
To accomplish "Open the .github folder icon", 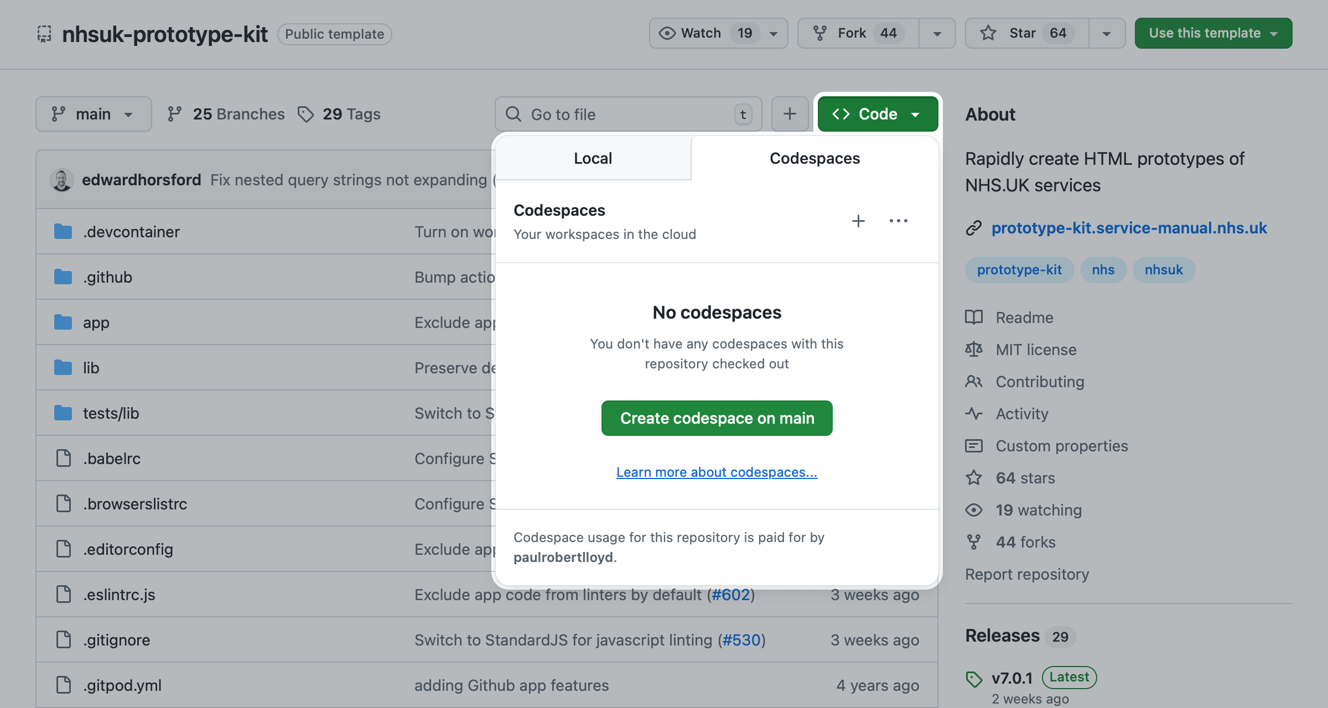I will (63, 277).
